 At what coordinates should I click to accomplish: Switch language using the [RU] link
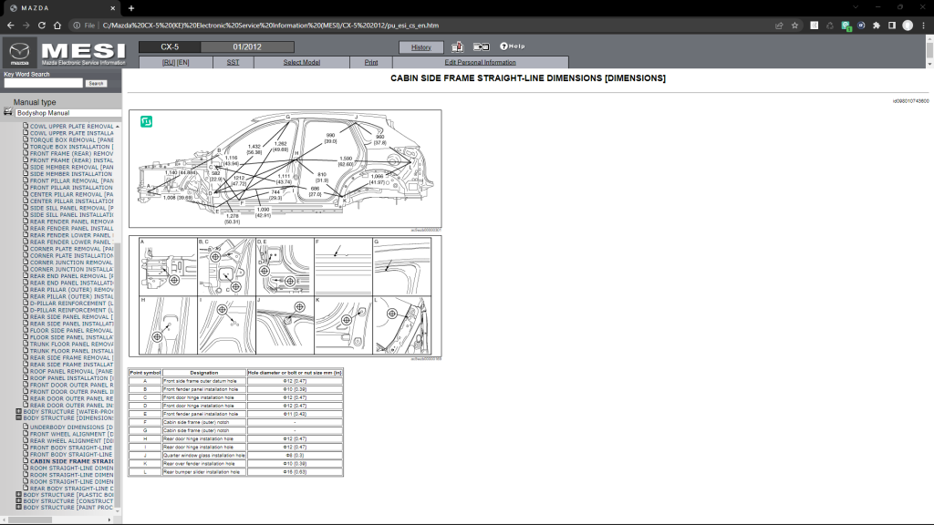point(167,62)
